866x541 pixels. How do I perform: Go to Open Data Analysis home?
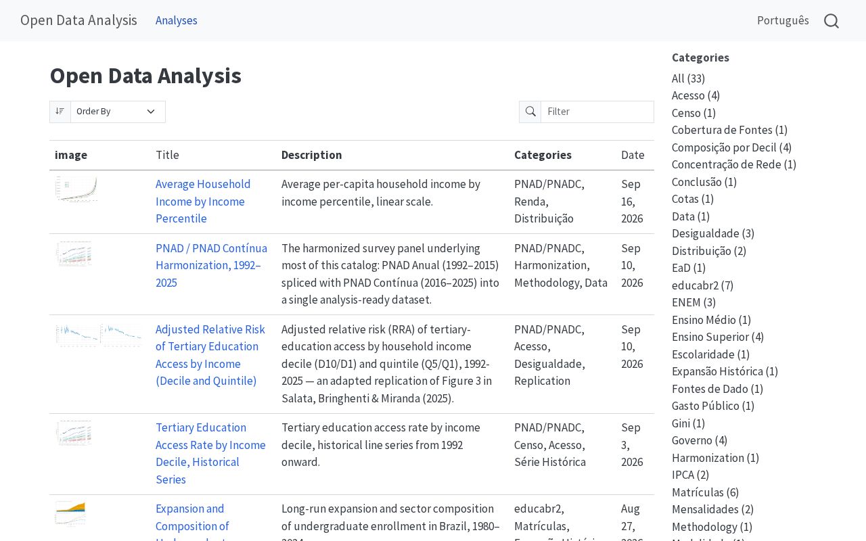(78, 20)
